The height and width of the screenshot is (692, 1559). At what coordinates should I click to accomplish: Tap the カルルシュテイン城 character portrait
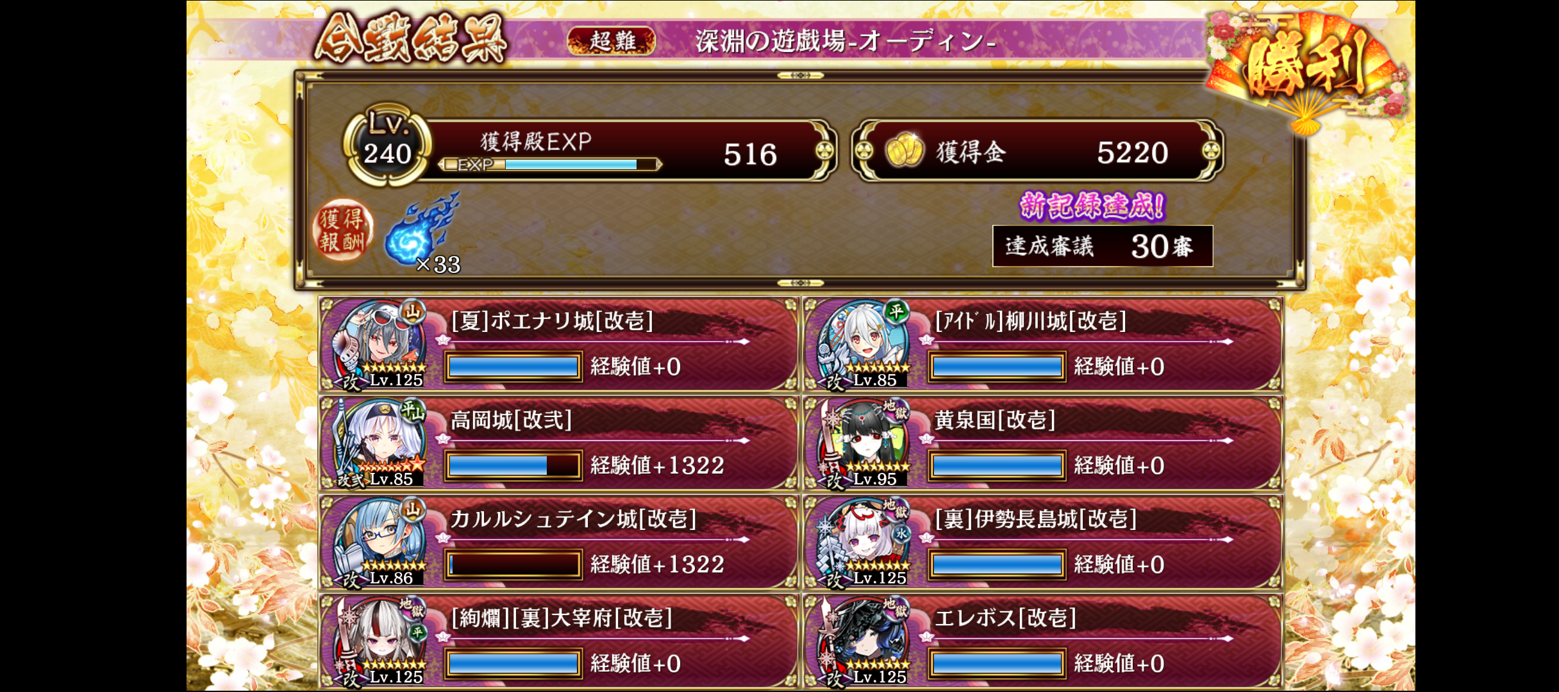[x=380, y=542]
